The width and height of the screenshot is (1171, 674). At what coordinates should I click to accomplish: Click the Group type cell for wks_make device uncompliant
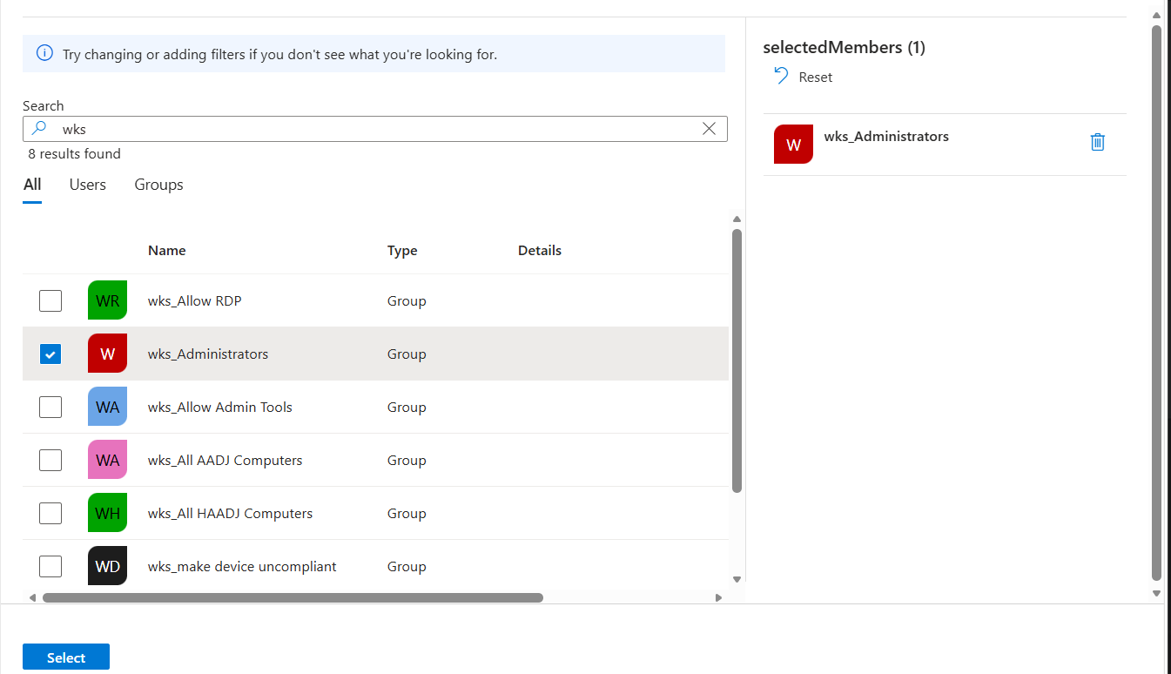pos(407,566)
